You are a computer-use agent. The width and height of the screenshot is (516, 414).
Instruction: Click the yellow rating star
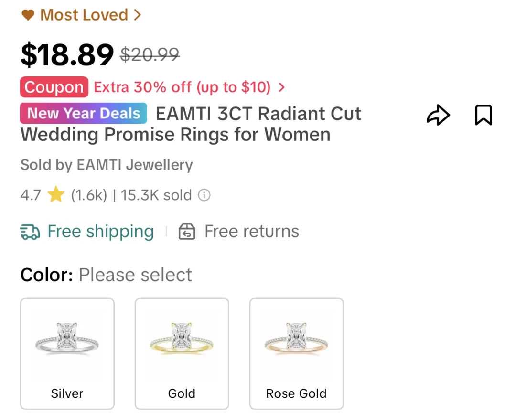[56, 194]
